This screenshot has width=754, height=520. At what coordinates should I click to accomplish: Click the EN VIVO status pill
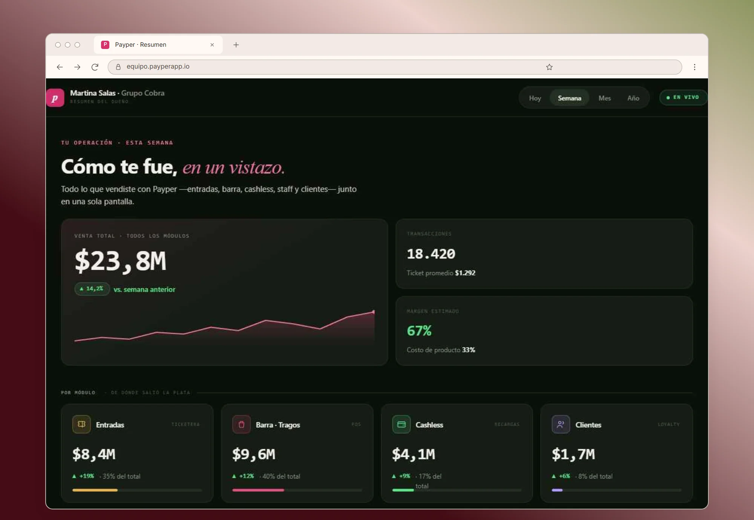tap(683, 97)
